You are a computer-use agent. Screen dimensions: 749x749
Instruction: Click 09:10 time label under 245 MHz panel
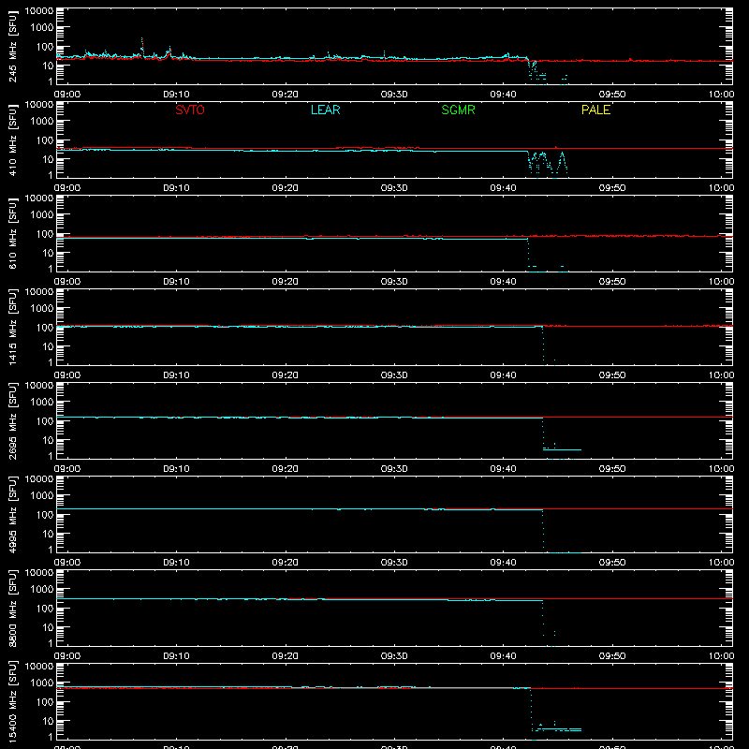(176, 95)
